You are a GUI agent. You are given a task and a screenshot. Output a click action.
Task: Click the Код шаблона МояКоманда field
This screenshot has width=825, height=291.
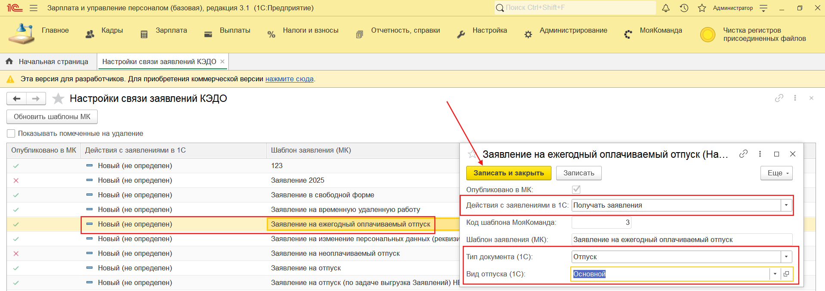click(601, 223)
